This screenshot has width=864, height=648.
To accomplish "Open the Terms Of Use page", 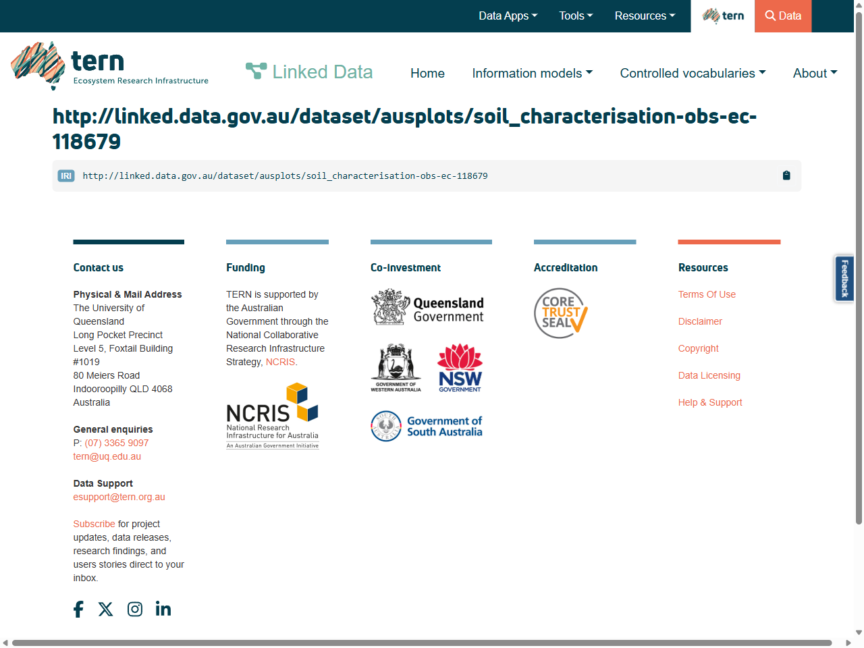I will (707, 294).
